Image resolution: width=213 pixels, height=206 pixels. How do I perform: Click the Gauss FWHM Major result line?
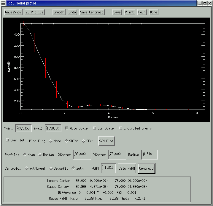97,199
